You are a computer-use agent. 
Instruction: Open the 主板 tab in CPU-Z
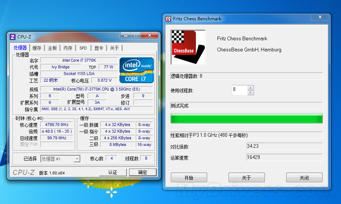click(x=53, y=48)
